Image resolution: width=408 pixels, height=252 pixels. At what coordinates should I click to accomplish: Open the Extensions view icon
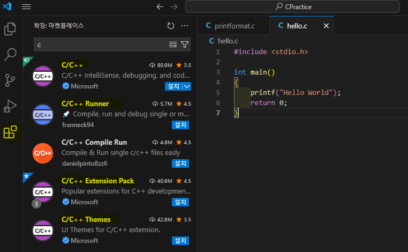pos(10,132)
